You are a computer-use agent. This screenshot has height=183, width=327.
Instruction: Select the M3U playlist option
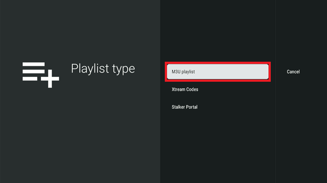217,72
